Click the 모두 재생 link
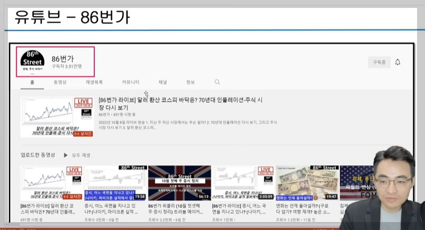This screenshot has width=425, height=230. tap(81, 155)
